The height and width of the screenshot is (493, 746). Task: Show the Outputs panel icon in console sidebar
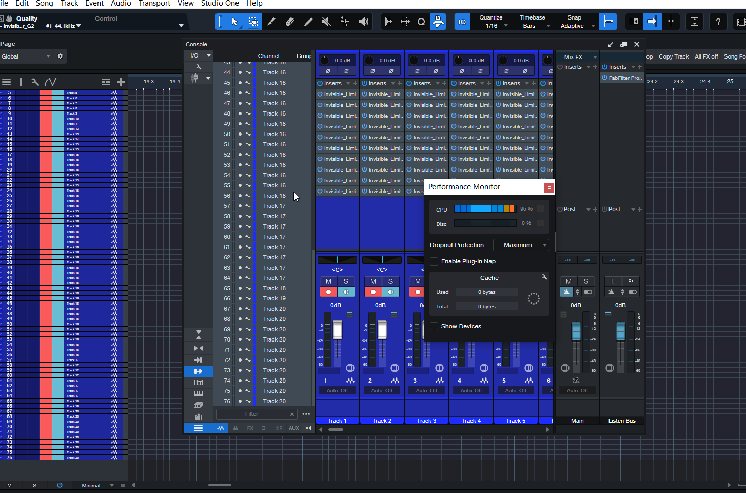pos(199,371)
